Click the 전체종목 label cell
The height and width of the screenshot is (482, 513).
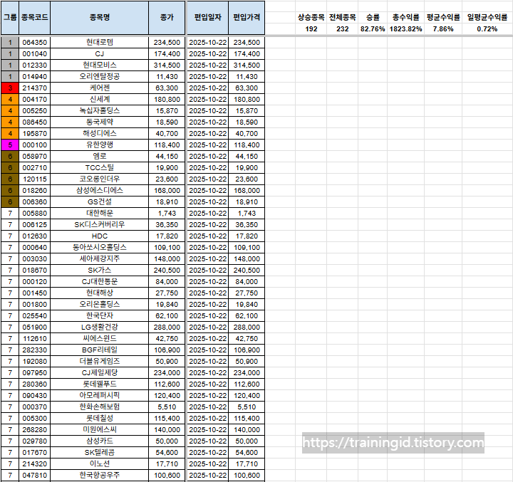[x=342, y=18]
